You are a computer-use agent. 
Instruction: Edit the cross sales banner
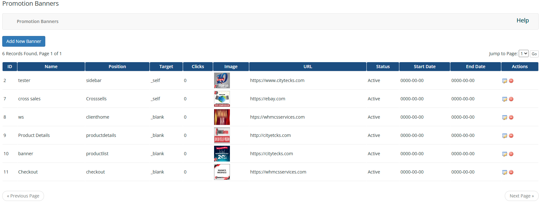pos(504,99)
